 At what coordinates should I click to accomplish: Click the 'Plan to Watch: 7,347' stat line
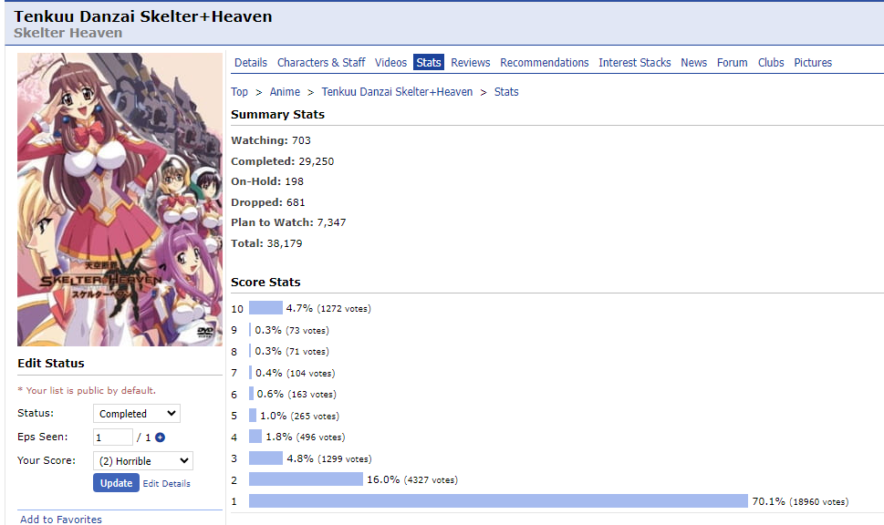(x=288, y=222)
